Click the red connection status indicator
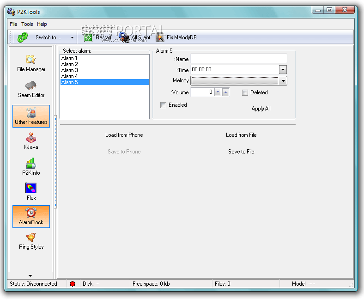364x300 pixels. click(x=73, y=284)
